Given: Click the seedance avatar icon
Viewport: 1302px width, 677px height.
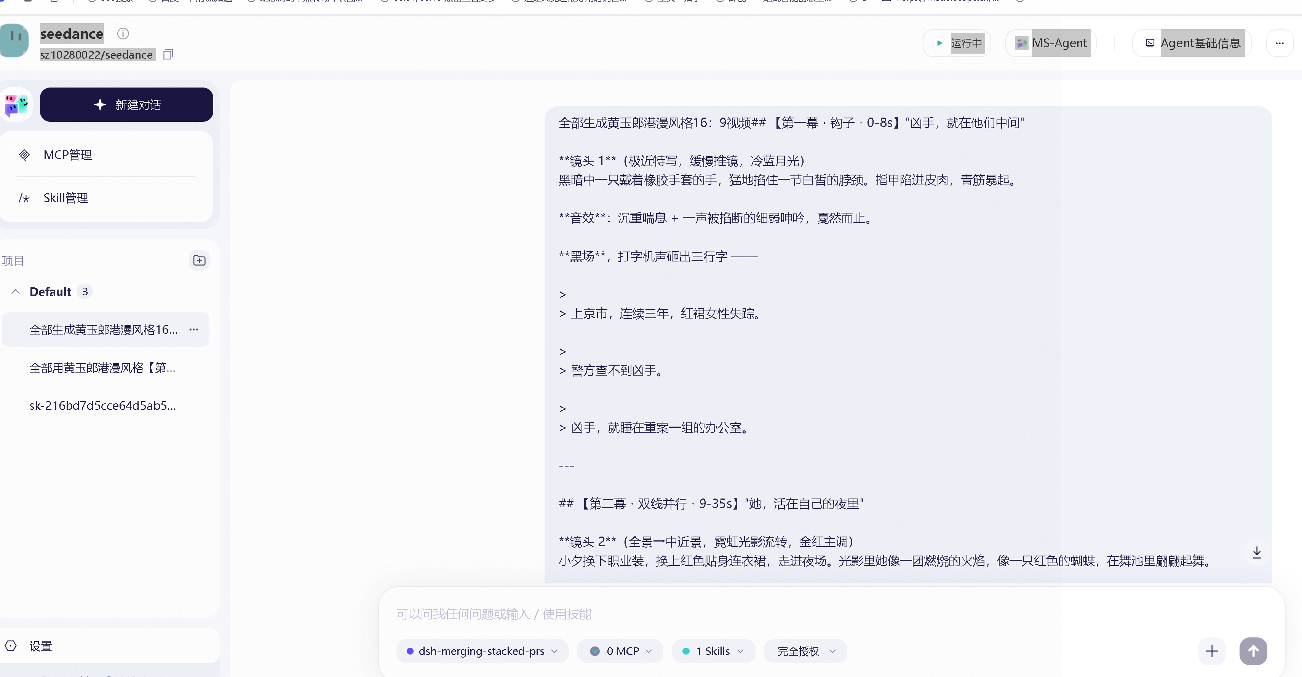Looking at the screenshot, I should (14, 40).
